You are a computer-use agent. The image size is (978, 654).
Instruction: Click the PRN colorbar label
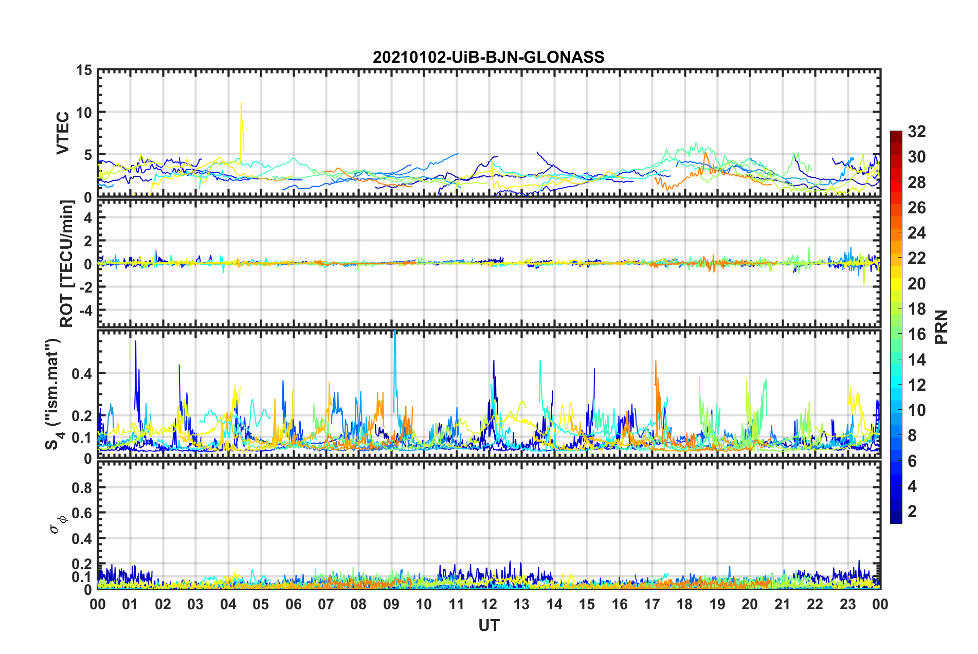(941, 327)
